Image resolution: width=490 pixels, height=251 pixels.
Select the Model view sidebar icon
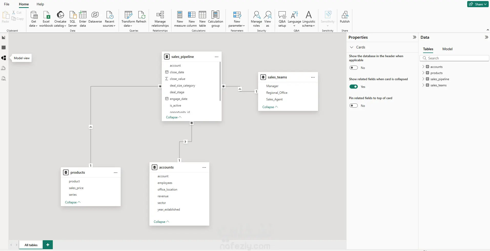pyautogui.click(x=4, y=58)
